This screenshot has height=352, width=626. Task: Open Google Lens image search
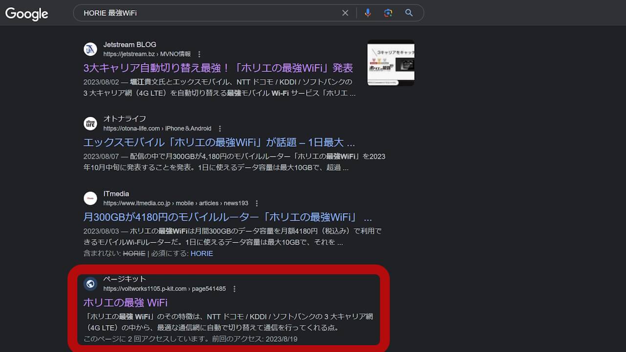(388, 13)
